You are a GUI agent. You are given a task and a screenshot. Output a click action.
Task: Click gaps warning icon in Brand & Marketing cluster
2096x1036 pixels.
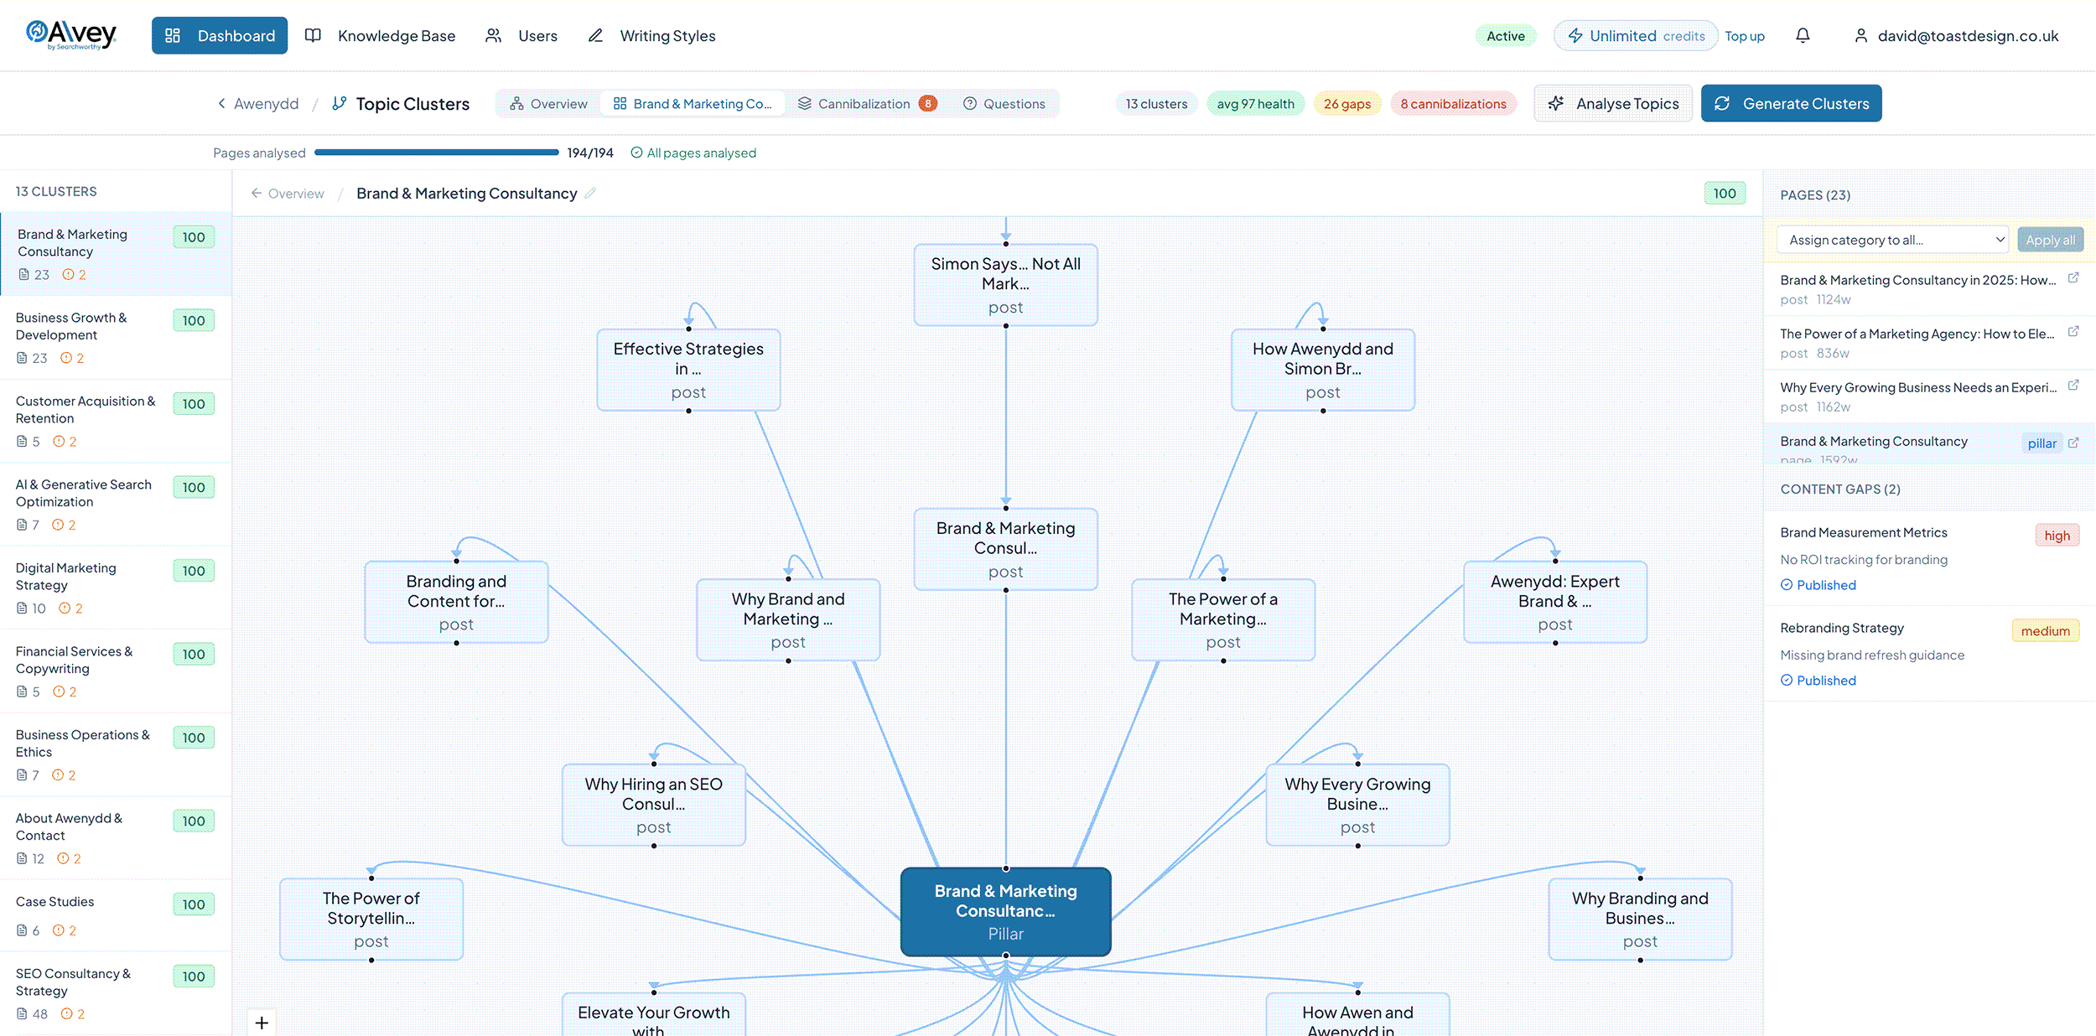coord(68,274)
